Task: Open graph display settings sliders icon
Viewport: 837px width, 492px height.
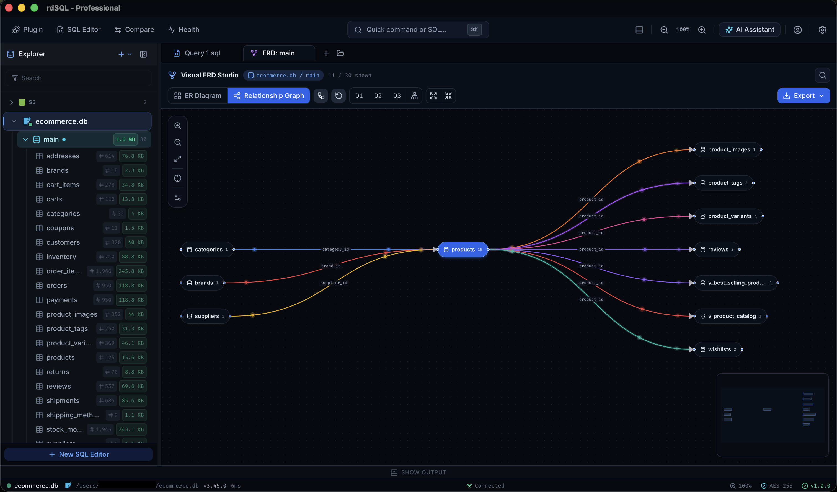Action: (x=178, y=198)
